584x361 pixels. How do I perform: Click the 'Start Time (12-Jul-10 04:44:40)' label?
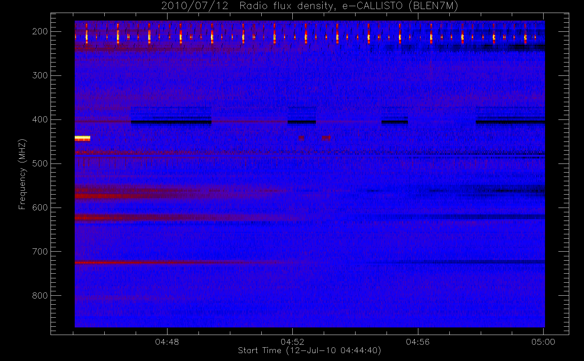[309, 351]
